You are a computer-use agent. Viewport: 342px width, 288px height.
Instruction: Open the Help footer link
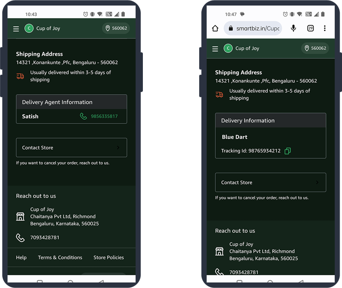point(21,258)
